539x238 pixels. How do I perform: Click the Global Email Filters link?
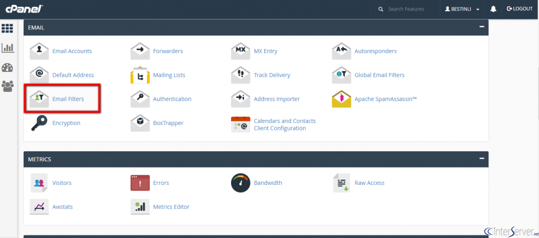point(380,75)
